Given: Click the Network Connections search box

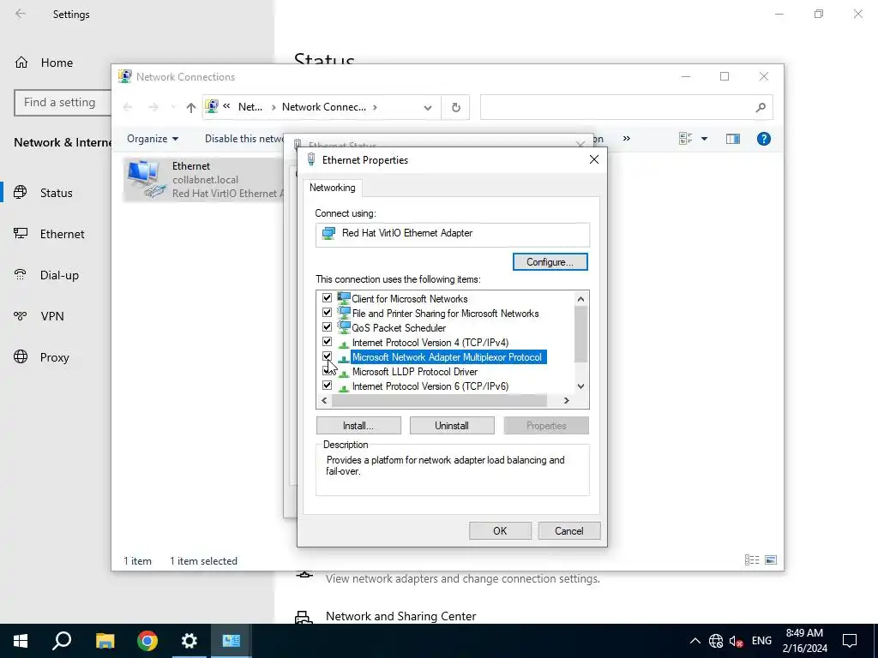Looking at the screenshot, I should pyautogui.click(x=626, y=107).
